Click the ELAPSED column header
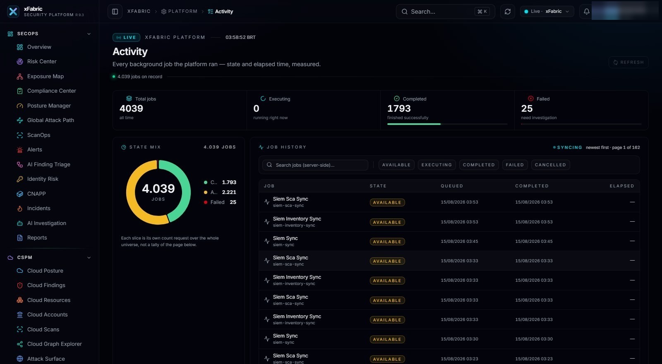 pos(622,186)
